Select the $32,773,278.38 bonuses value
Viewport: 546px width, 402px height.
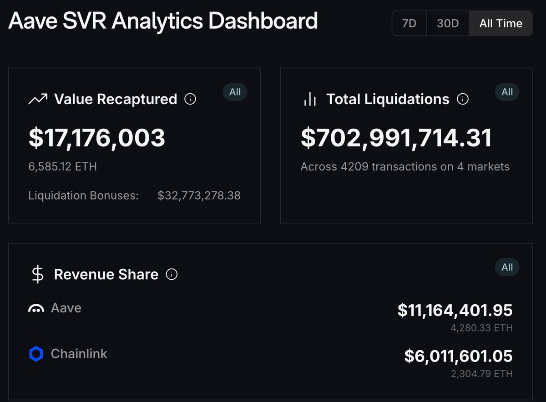coord(199,196)
